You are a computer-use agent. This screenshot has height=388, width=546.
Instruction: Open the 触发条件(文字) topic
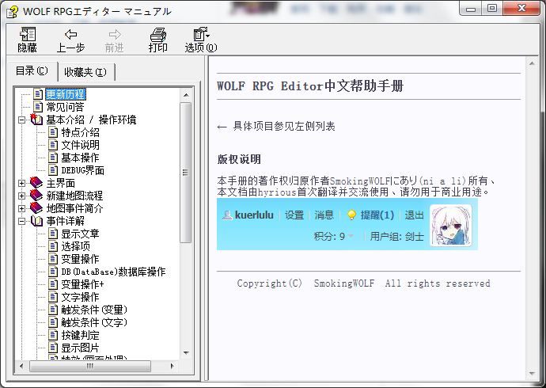(94, 322)
